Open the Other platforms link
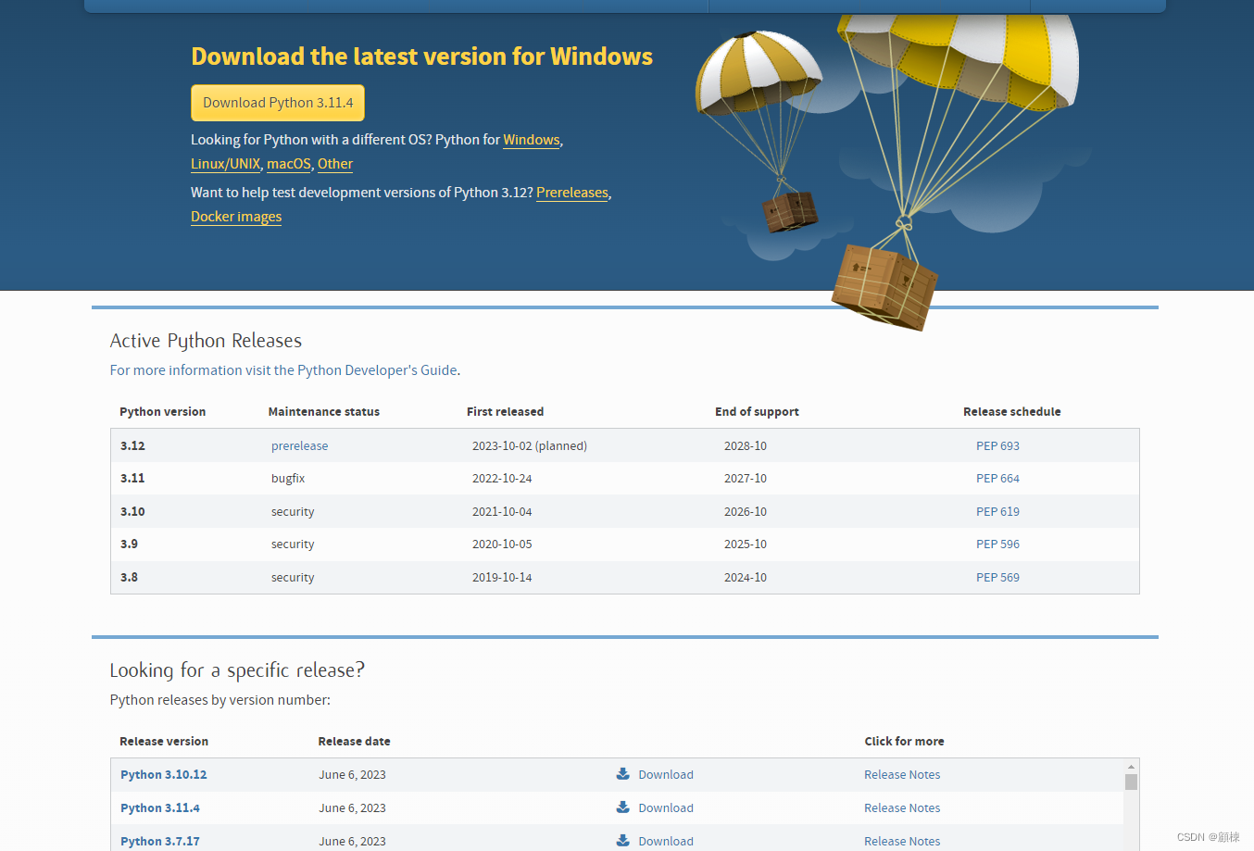Image resolution: width=1254 pixels, height=851 pixels. [x=335, y=164]
